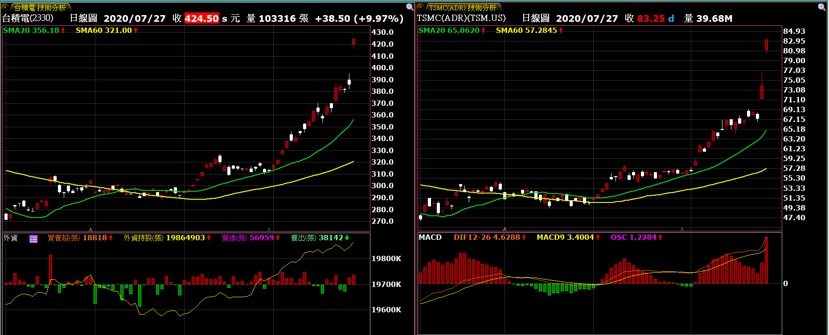
Task: Click the 300.0 price axis label
Action: [x=382, y=186]
